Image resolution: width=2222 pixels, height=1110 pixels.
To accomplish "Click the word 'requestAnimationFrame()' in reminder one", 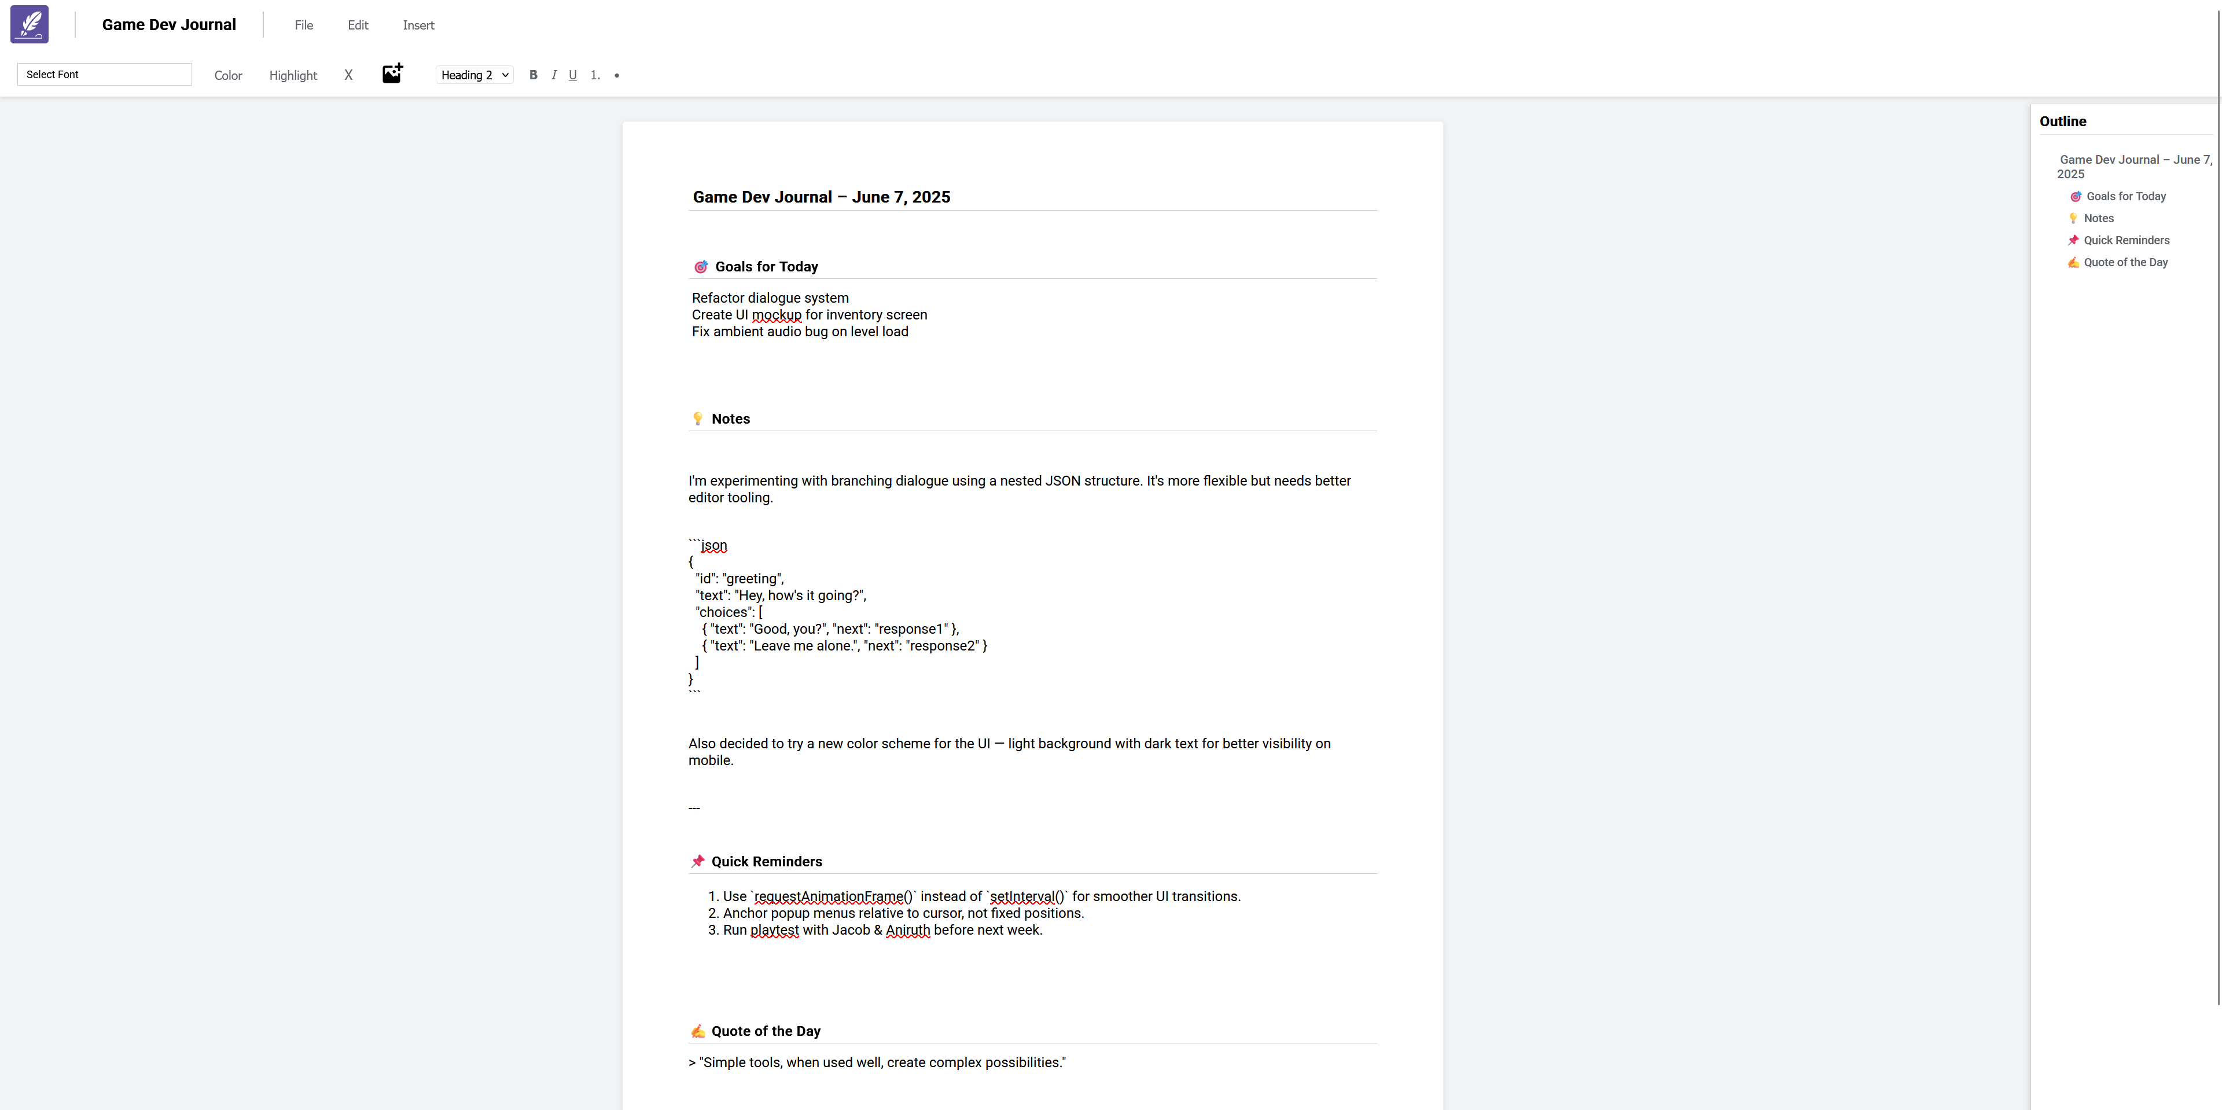I will (834, 896).
